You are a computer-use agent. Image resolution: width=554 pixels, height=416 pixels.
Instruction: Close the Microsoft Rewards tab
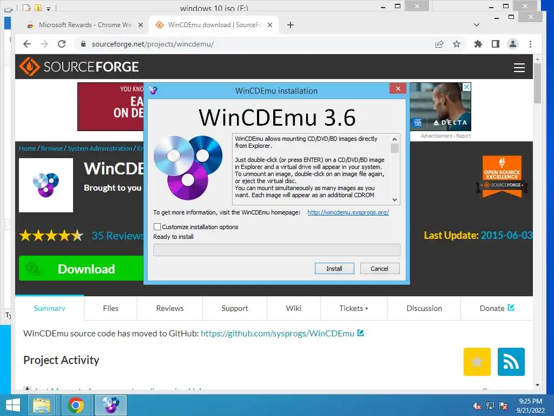click(x=141, y=25)
